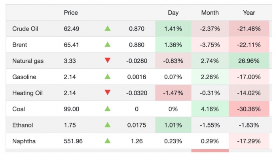Click the green up arrow for Ethanol

coord(107,125)
